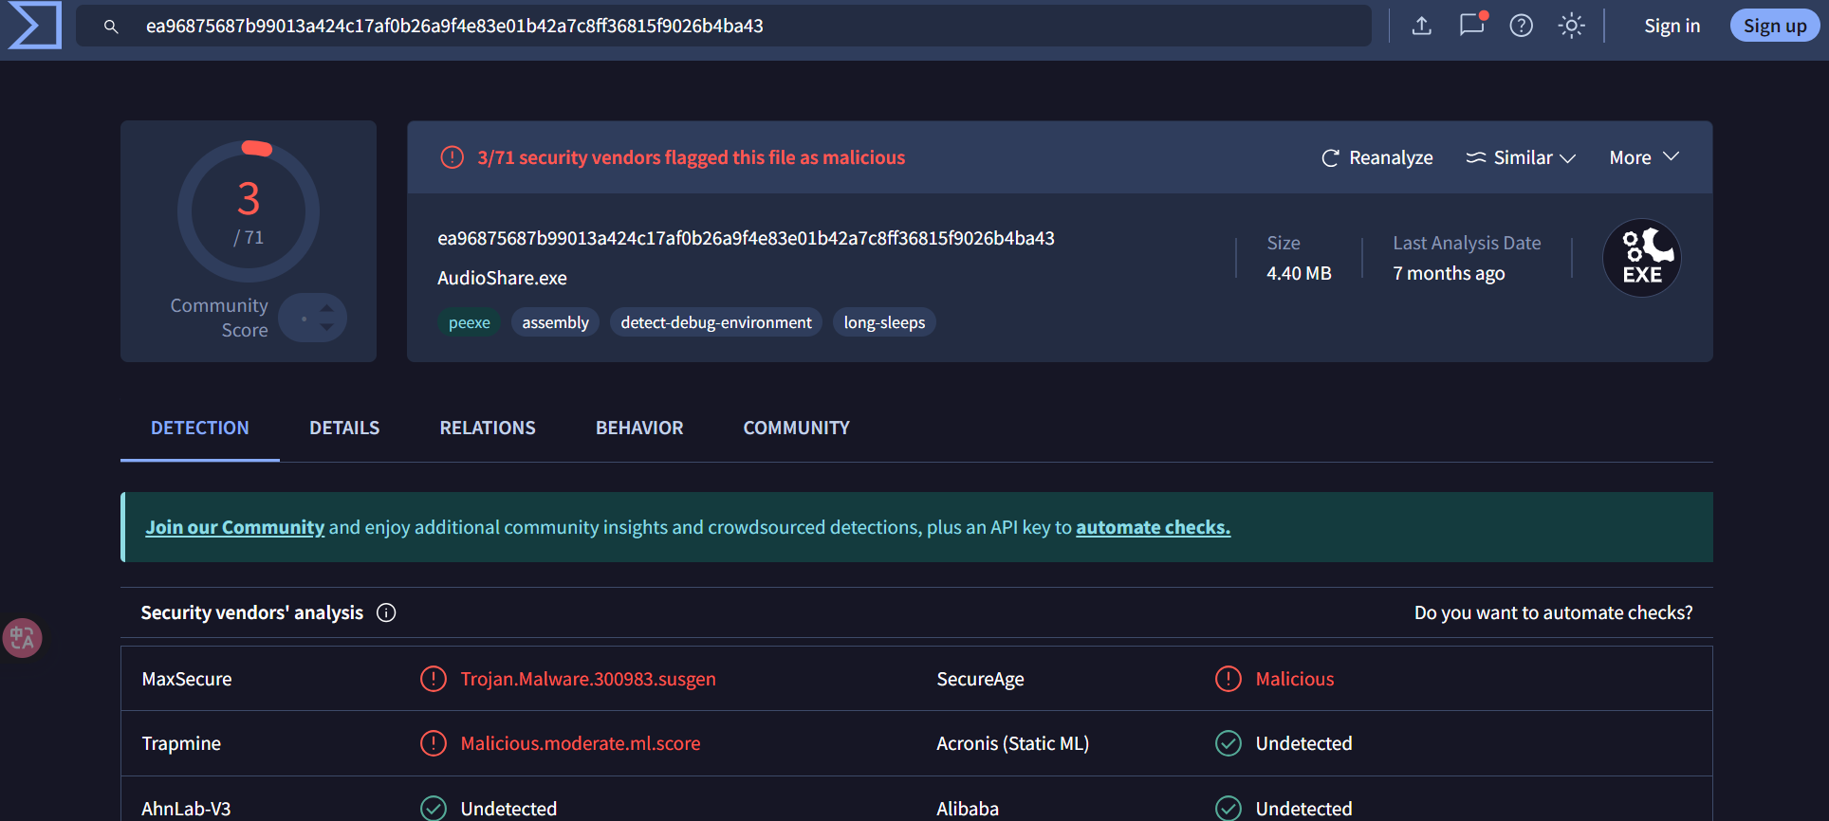Follow the Join our Community link

[x=234, y=528]
